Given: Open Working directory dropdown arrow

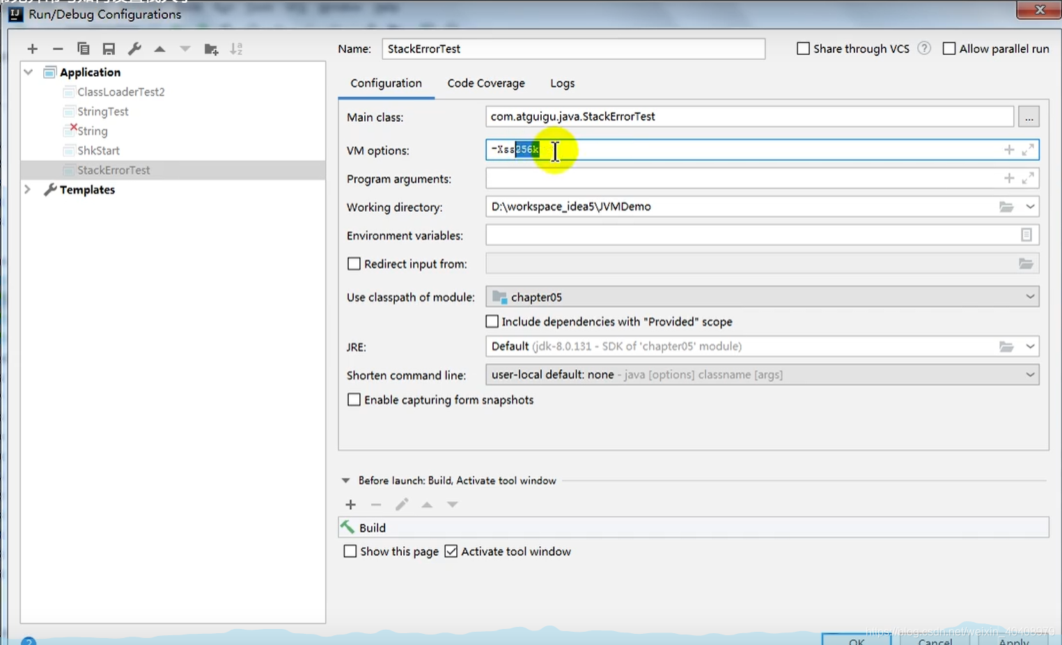Looking at the screenshot, I should (x=1030, y=207).
